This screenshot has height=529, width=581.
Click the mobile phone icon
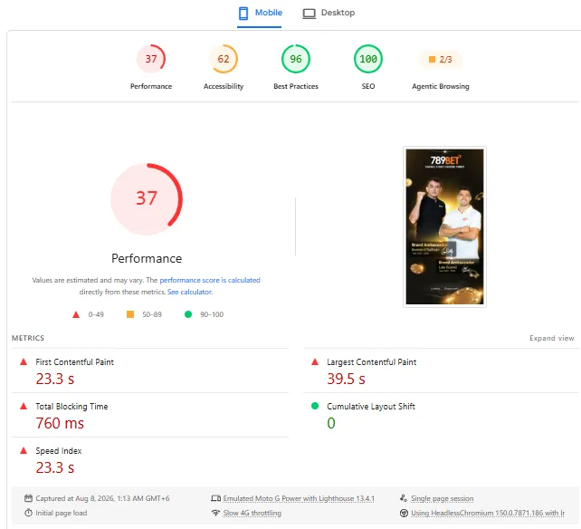(243, 14)
